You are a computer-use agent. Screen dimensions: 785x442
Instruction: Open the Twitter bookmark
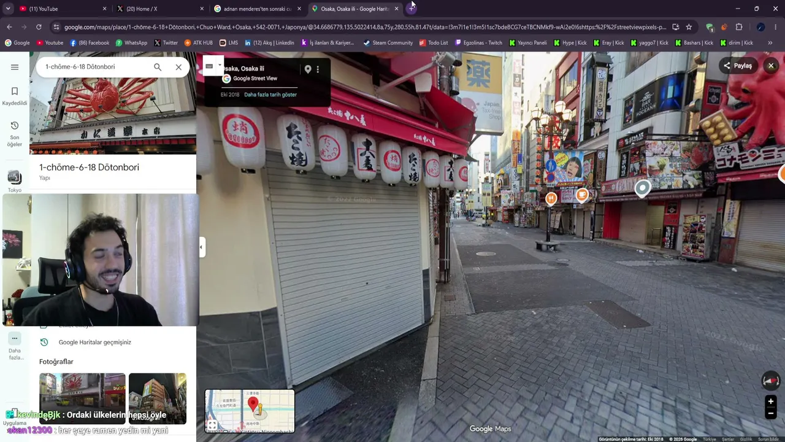pos(166,43)
